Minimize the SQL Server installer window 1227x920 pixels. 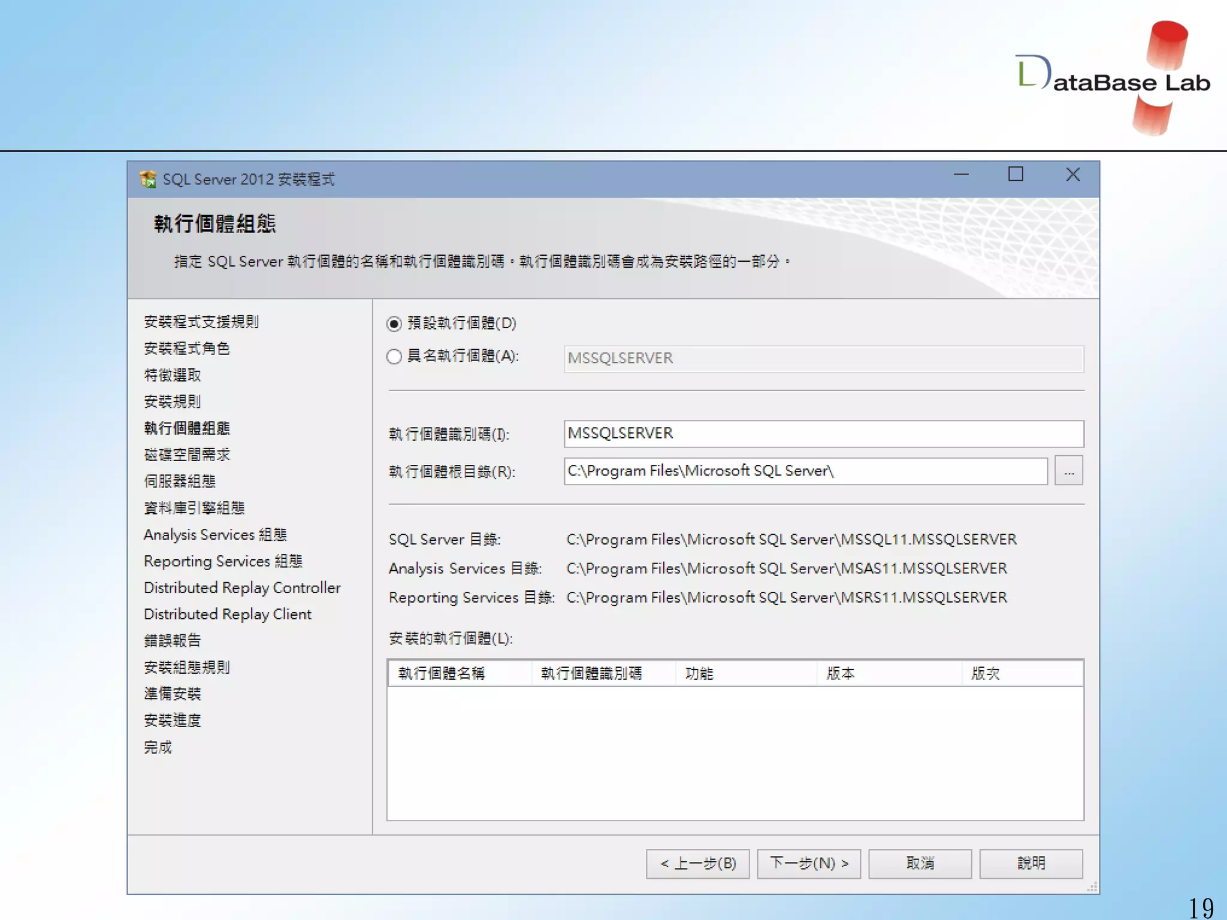(961, 174)
